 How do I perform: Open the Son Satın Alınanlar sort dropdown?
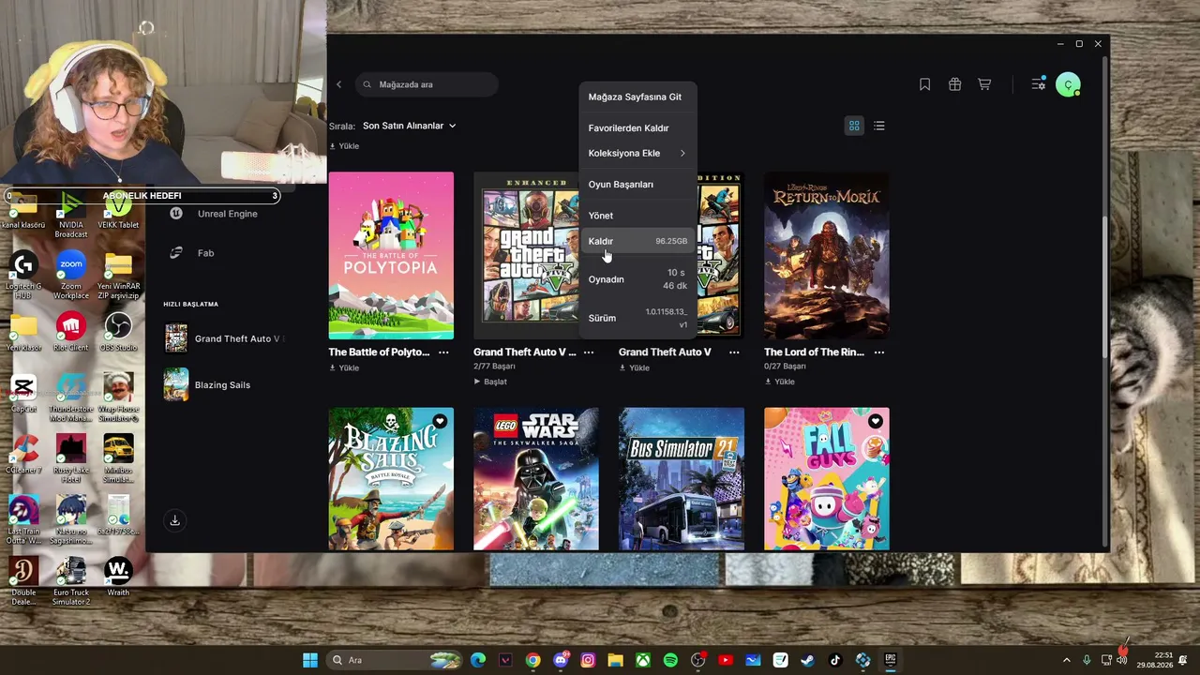409,126
